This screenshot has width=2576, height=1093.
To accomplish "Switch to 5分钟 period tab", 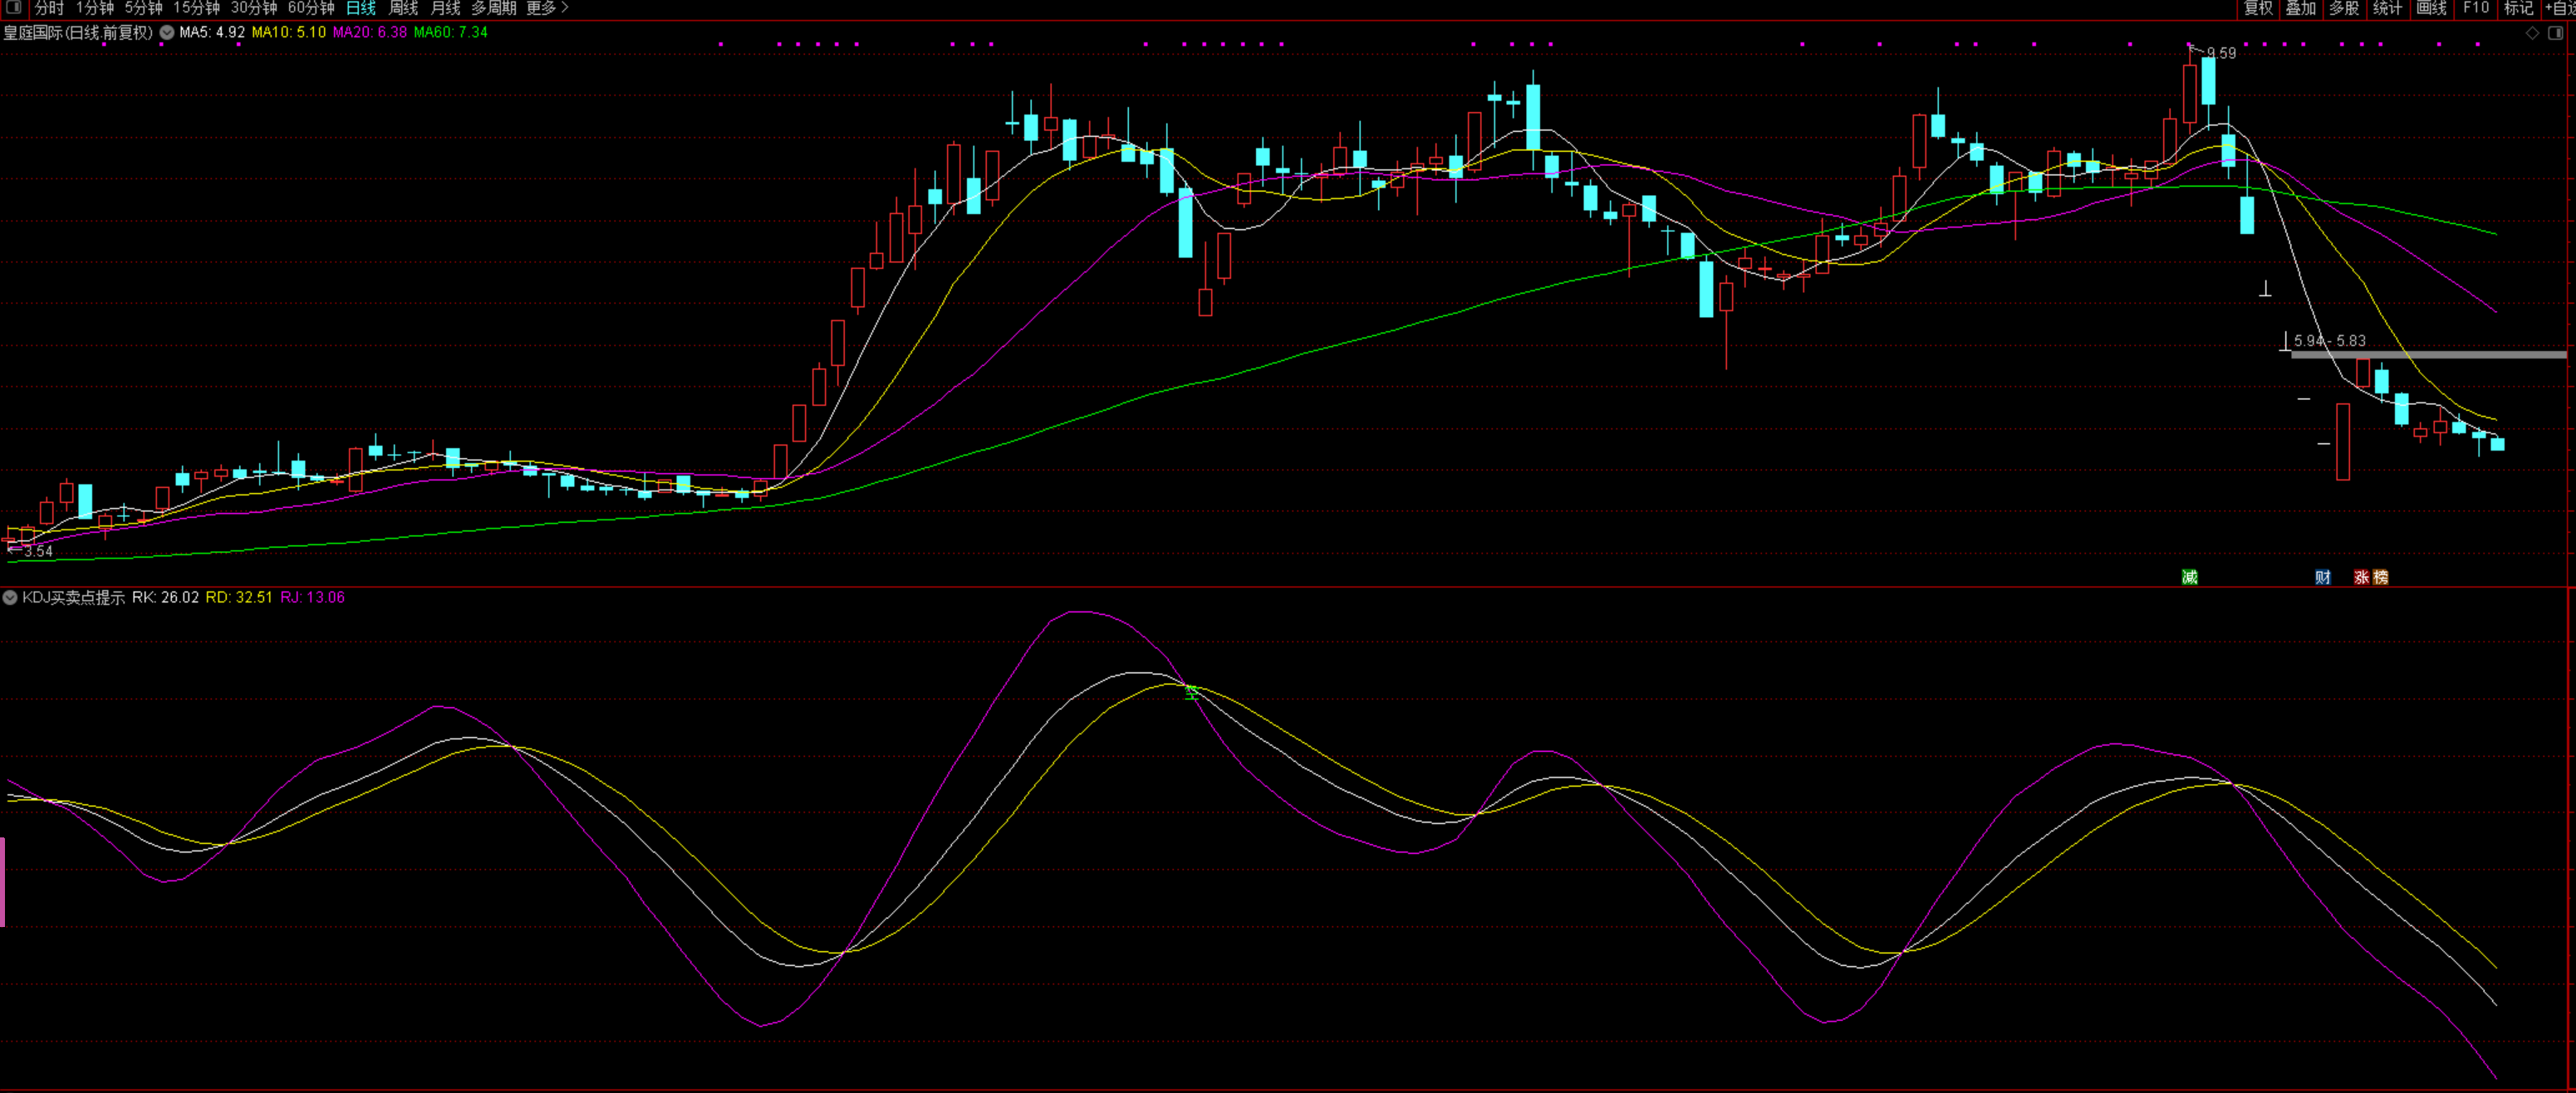I will tap(143, 8).
